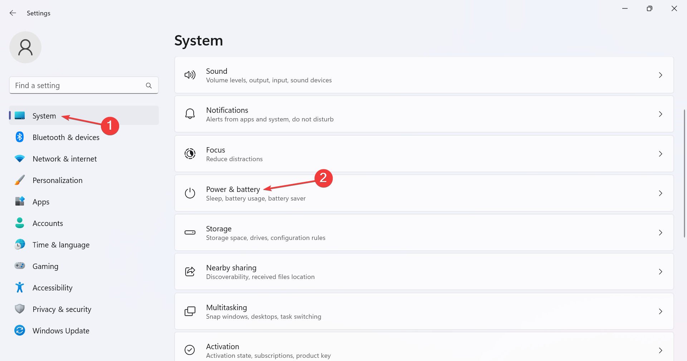This screenshot has height=361, width=687.
Task: Click the vertical scrollbar on right
Action: pos(684,174)
